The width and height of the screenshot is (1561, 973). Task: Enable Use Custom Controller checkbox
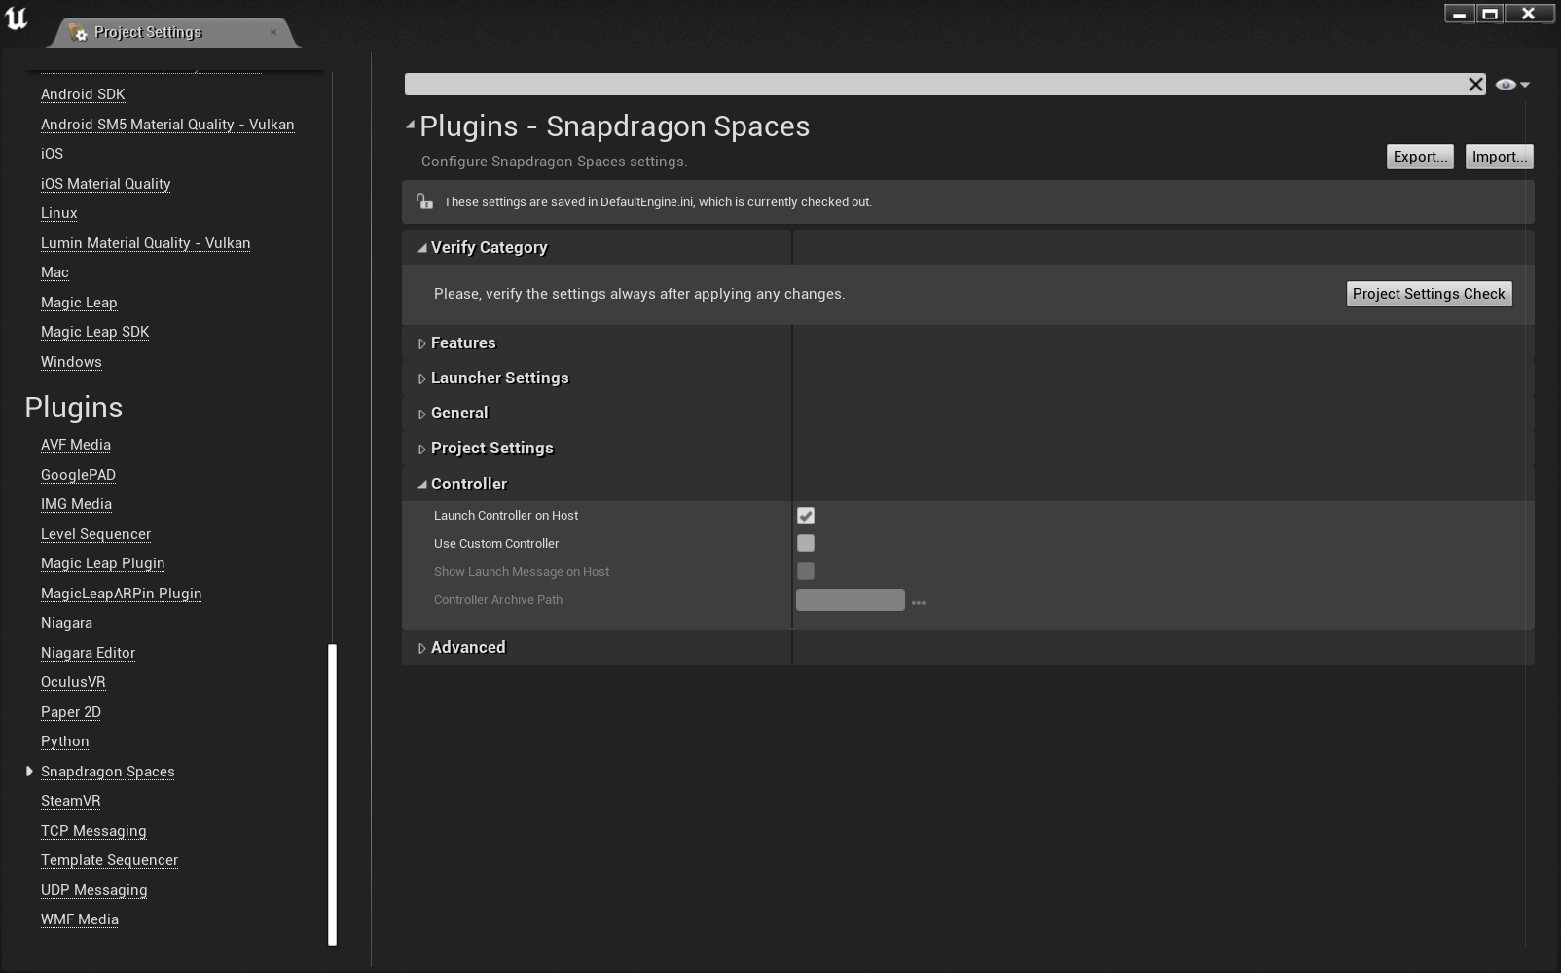pyautogui.click(x=806, y=543)
